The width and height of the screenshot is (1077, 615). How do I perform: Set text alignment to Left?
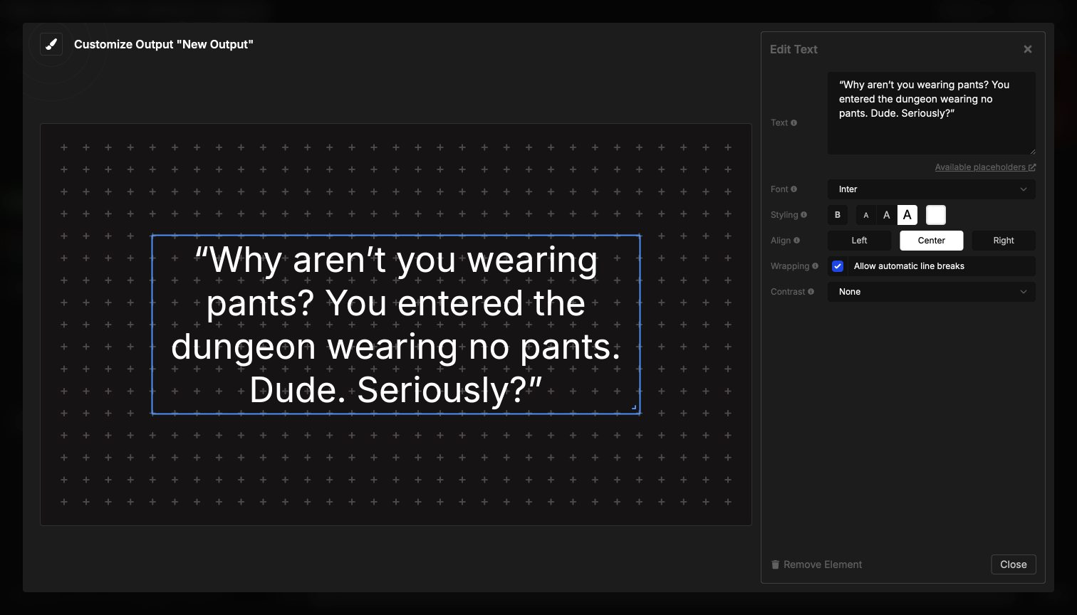point(859,240)
